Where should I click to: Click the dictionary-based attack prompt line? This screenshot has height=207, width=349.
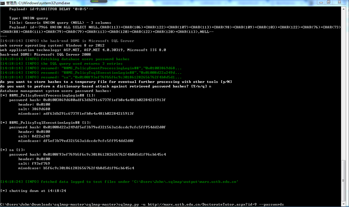point(106,86)
